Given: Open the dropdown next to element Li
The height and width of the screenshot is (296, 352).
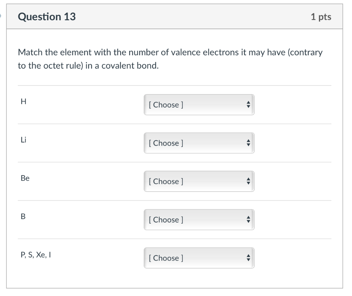Looking at the screenshot, I should click(199, 143).
